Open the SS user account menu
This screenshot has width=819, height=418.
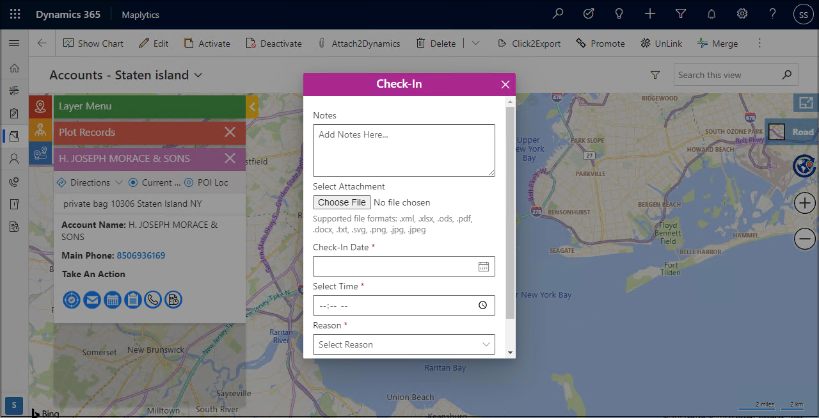804,14
